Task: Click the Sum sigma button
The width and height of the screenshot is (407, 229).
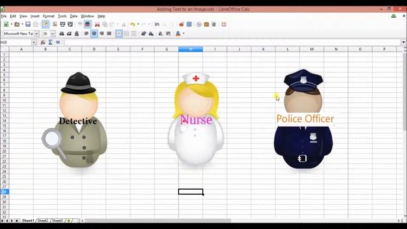Action: [50, 43]
